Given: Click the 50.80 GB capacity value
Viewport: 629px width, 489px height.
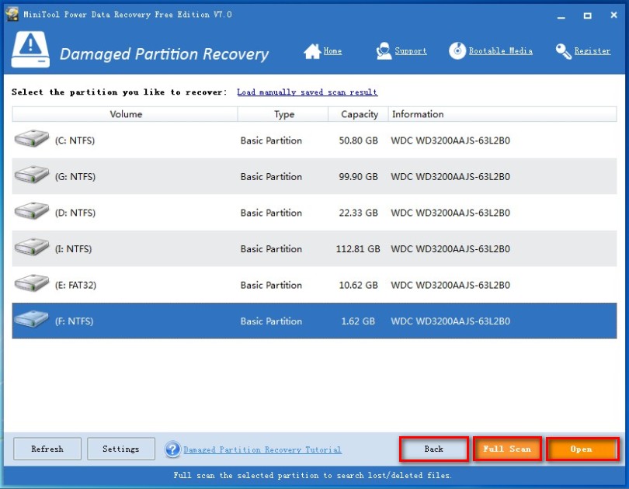Looking at the screenshot, I should (358, 140).
